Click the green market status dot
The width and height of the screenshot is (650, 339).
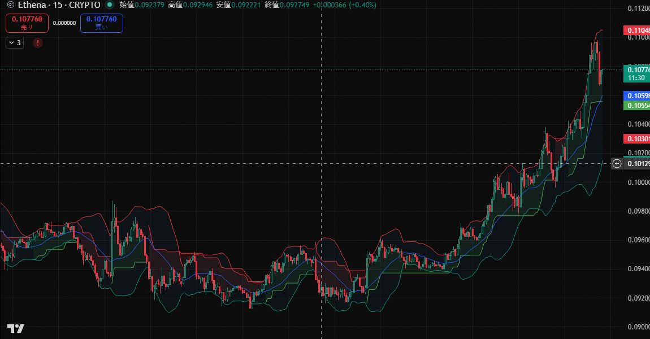(x=110, y=5)
